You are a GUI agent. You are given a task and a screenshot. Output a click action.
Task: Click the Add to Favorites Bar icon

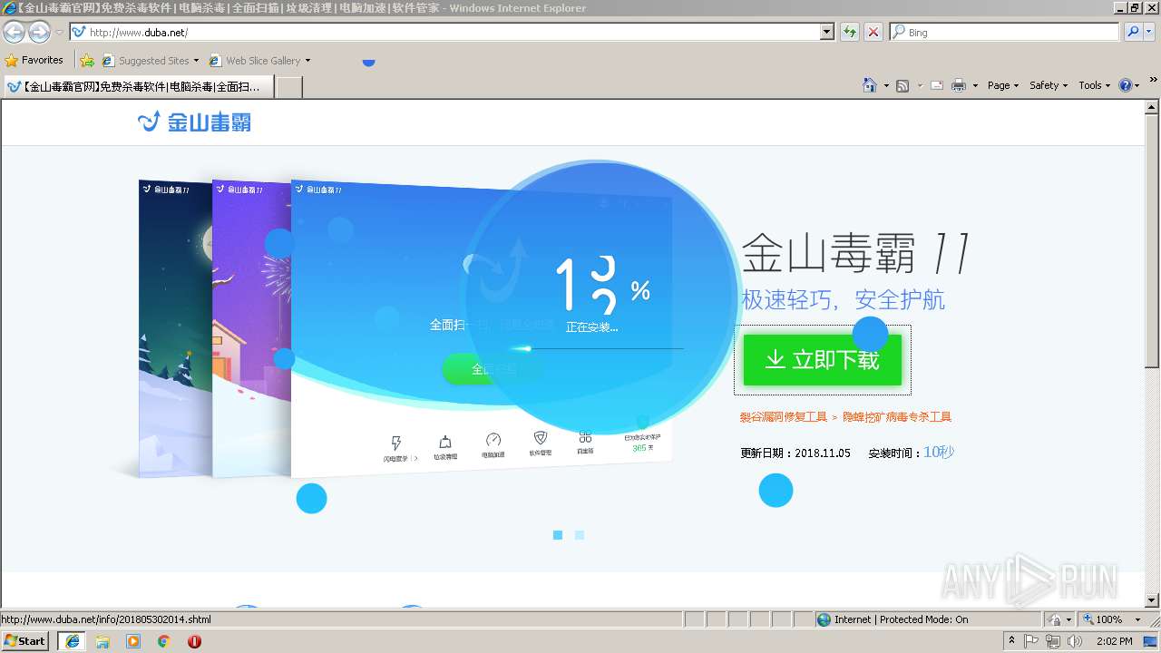[87, 60]
